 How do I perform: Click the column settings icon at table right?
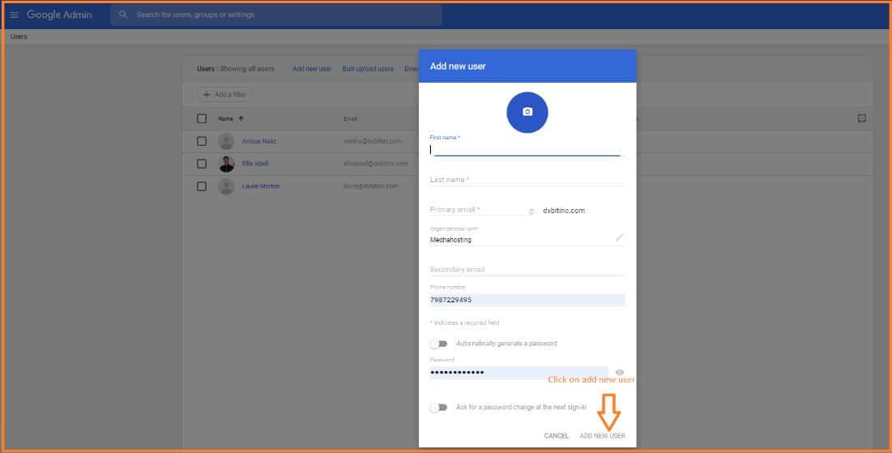861,118
